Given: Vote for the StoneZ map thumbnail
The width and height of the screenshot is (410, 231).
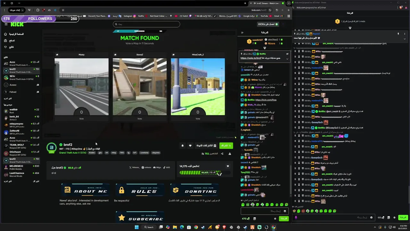Looking at the screenshot, I should [x=140, y=87].
